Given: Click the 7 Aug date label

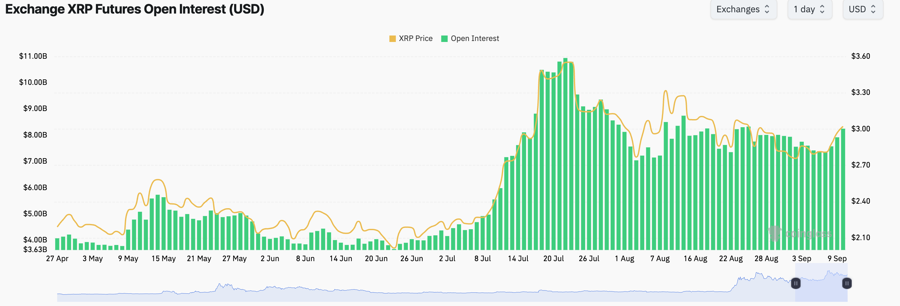Looking at the screenshot, I should pos(660,259).
